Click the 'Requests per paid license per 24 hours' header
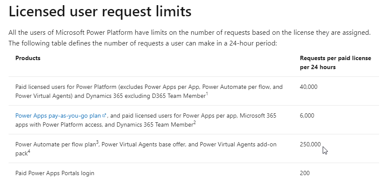This screenshot has width=383, height=185. 335,63
